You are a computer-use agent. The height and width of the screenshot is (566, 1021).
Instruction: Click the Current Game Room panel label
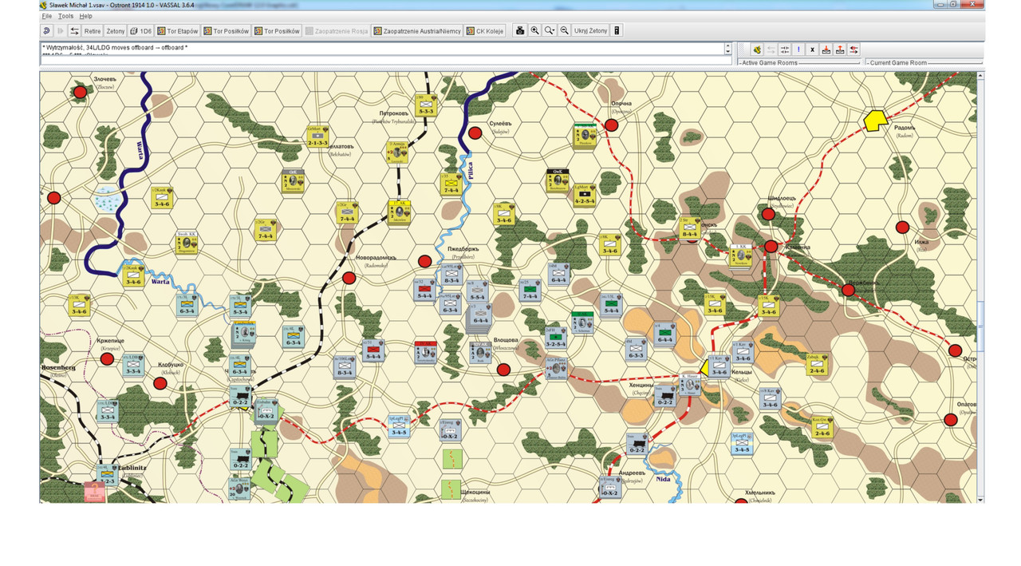coord(898,62)
